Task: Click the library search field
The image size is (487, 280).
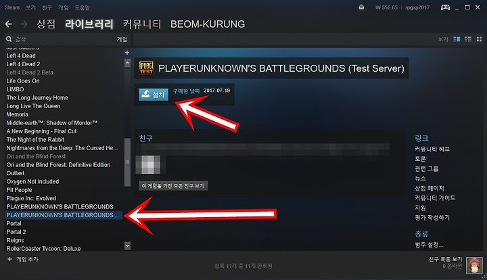Action: coord(64,39)
